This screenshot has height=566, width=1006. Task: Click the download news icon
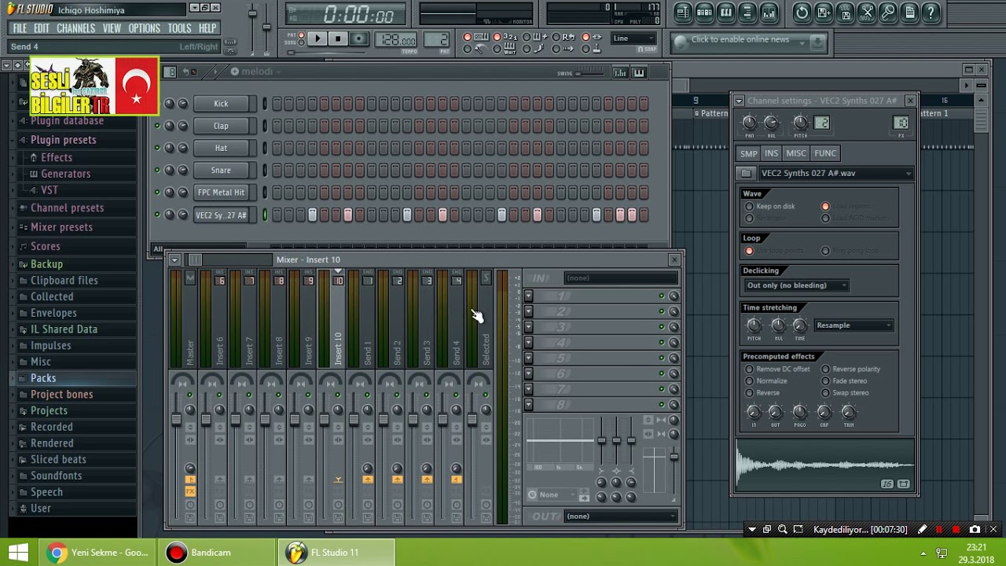point(817,41)
